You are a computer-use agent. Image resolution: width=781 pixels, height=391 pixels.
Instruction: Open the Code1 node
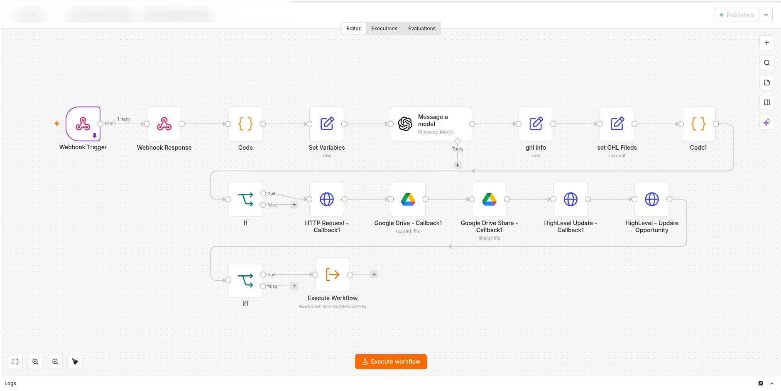point(698,124)
